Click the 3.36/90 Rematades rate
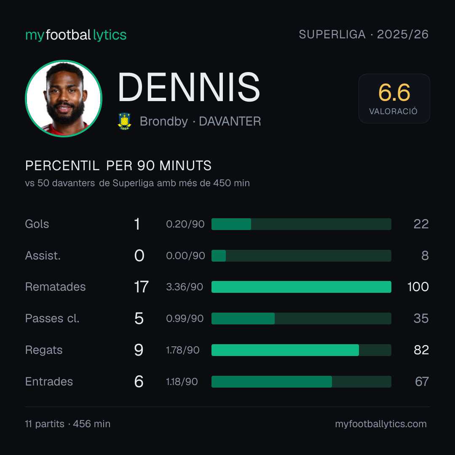 185,287
